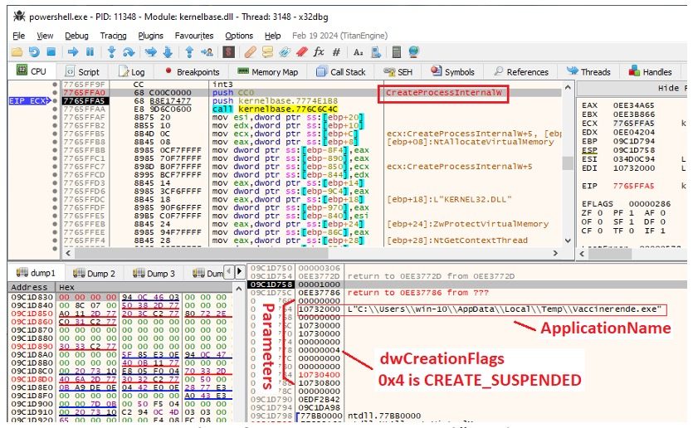Pause execution with the pause icon
Screen dimensions: 693x428
(x=90, y=52)
